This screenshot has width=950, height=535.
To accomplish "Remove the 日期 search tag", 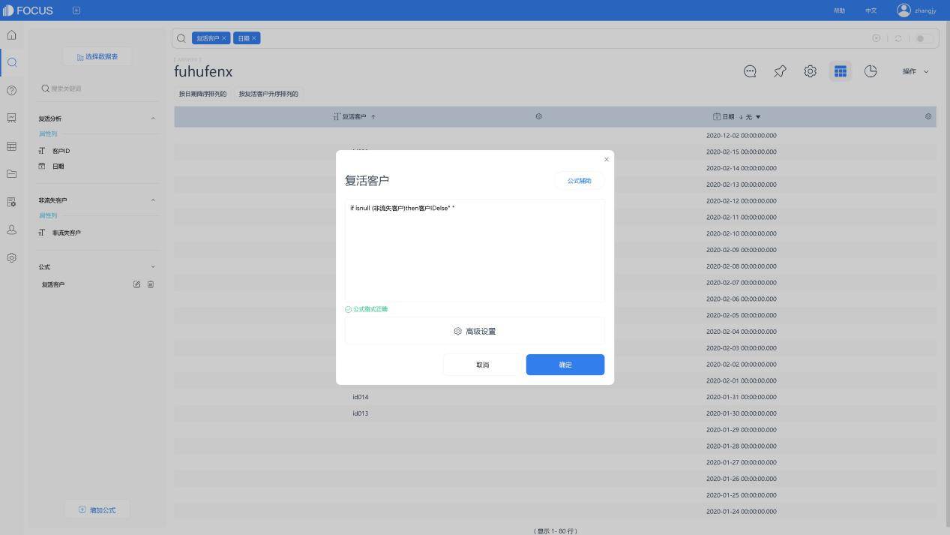I will click(254, 38).
